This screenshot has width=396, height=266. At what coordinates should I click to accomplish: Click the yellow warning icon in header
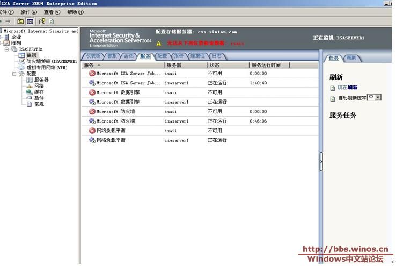point(159,43)
